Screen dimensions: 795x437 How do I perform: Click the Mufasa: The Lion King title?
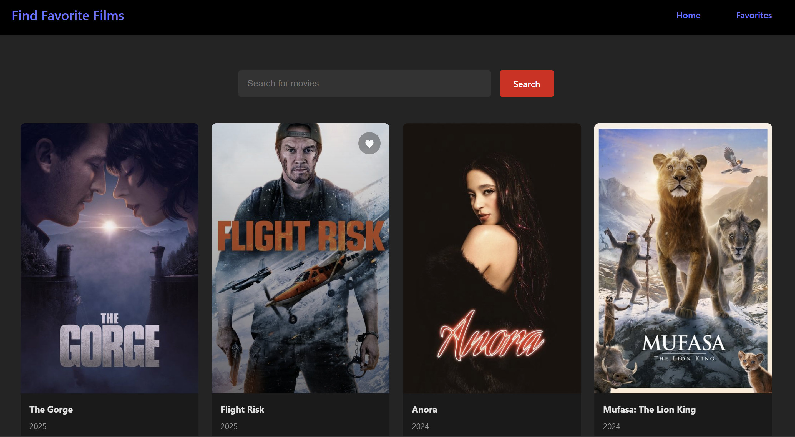point(649,410)
